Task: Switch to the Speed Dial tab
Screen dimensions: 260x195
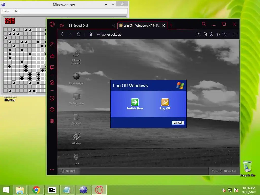Action: (90, 26)
